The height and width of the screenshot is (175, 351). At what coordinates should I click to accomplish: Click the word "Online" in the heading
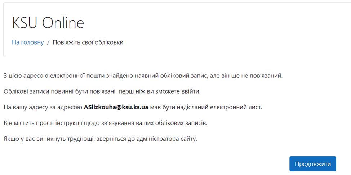63,23
